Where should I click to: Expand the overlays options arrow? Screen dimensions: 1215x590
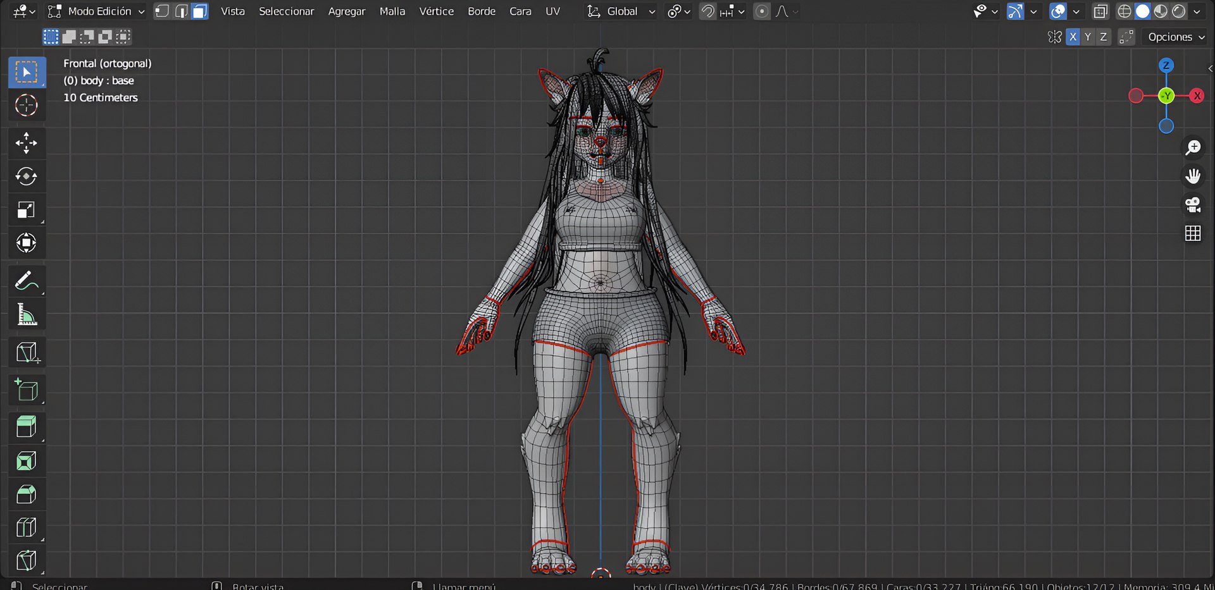1076,11
